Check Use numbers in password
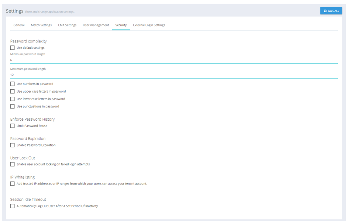The image size is (347, 224). tap(13, 84)
